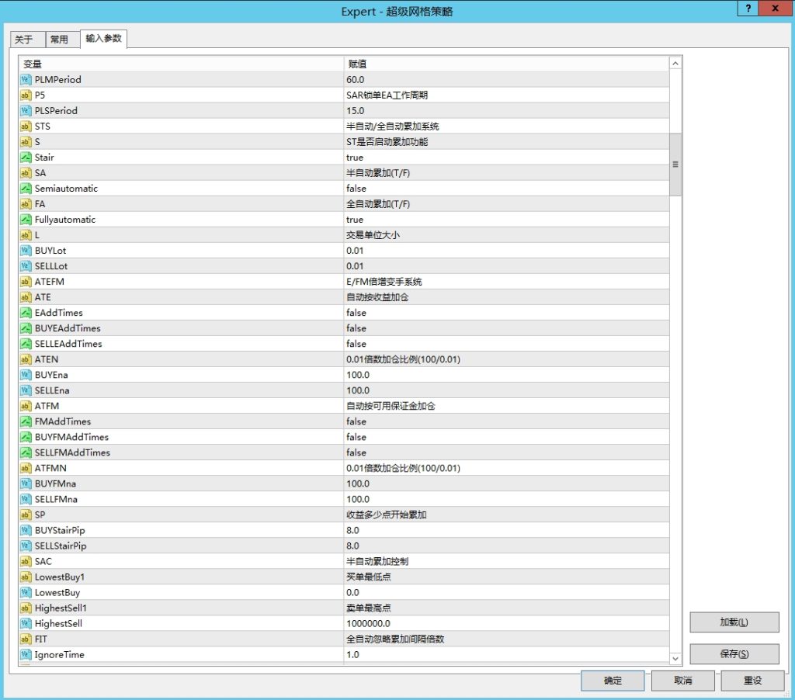Toggle the Semiautomatic false value
The height and width of the screenshot is (700, 795).
pos(355,189)
